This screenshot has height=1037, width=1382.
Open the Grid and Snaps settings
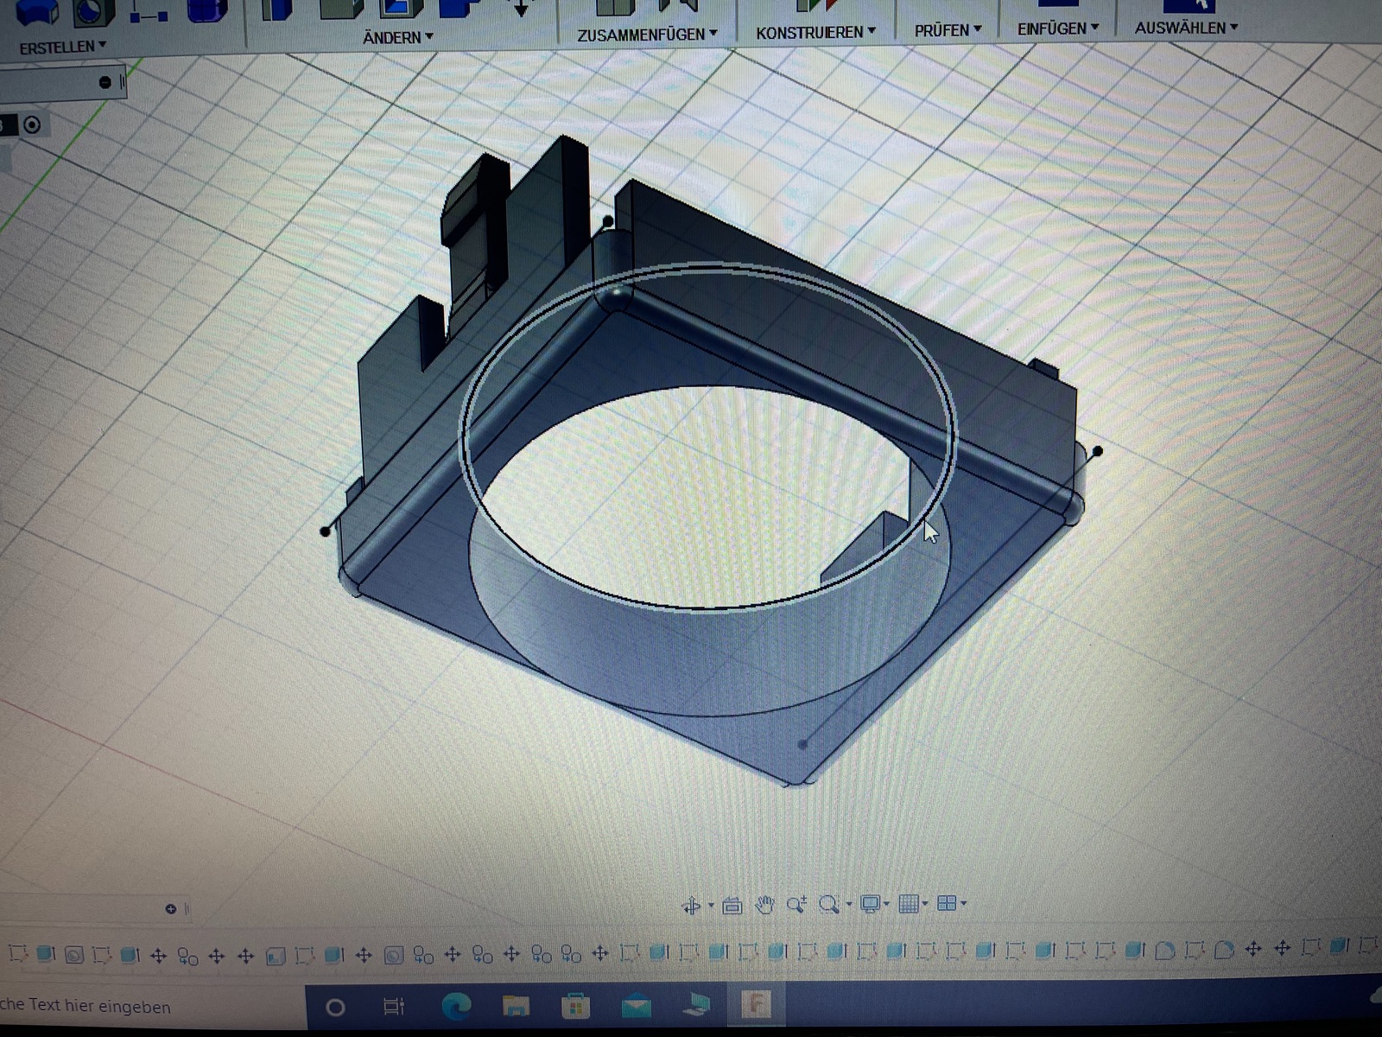point(908,905)
